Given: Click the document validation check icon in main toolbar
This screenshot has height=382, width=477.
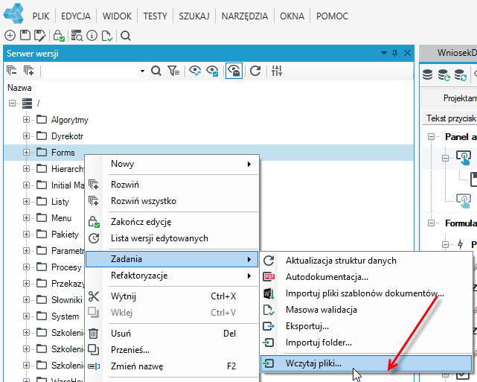Looking at the screenshot, I should (x=107, y=36).
